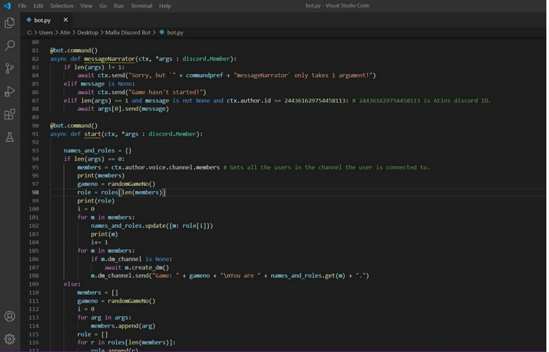The width and height of the screenshot is (549, 352).
Task: Open the Go menu
Action: 103,6
